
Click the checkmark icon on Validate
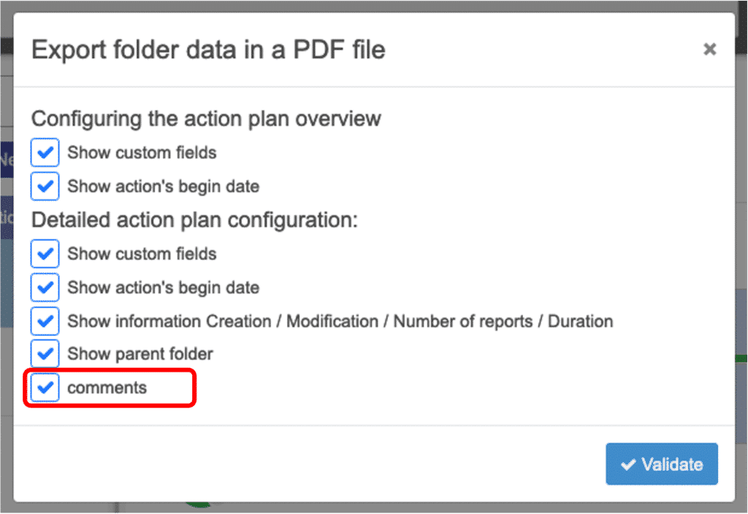pos(627,464)
